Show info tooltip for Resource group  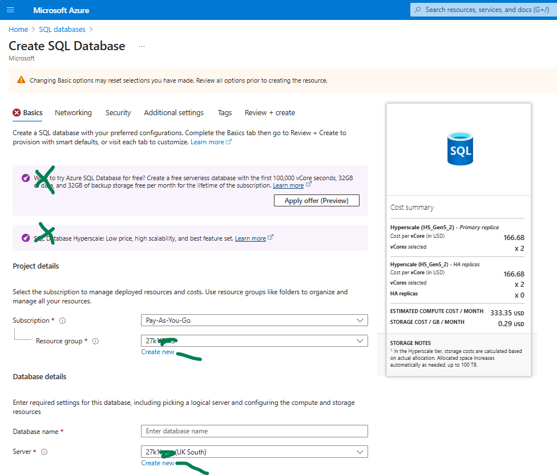95,341
